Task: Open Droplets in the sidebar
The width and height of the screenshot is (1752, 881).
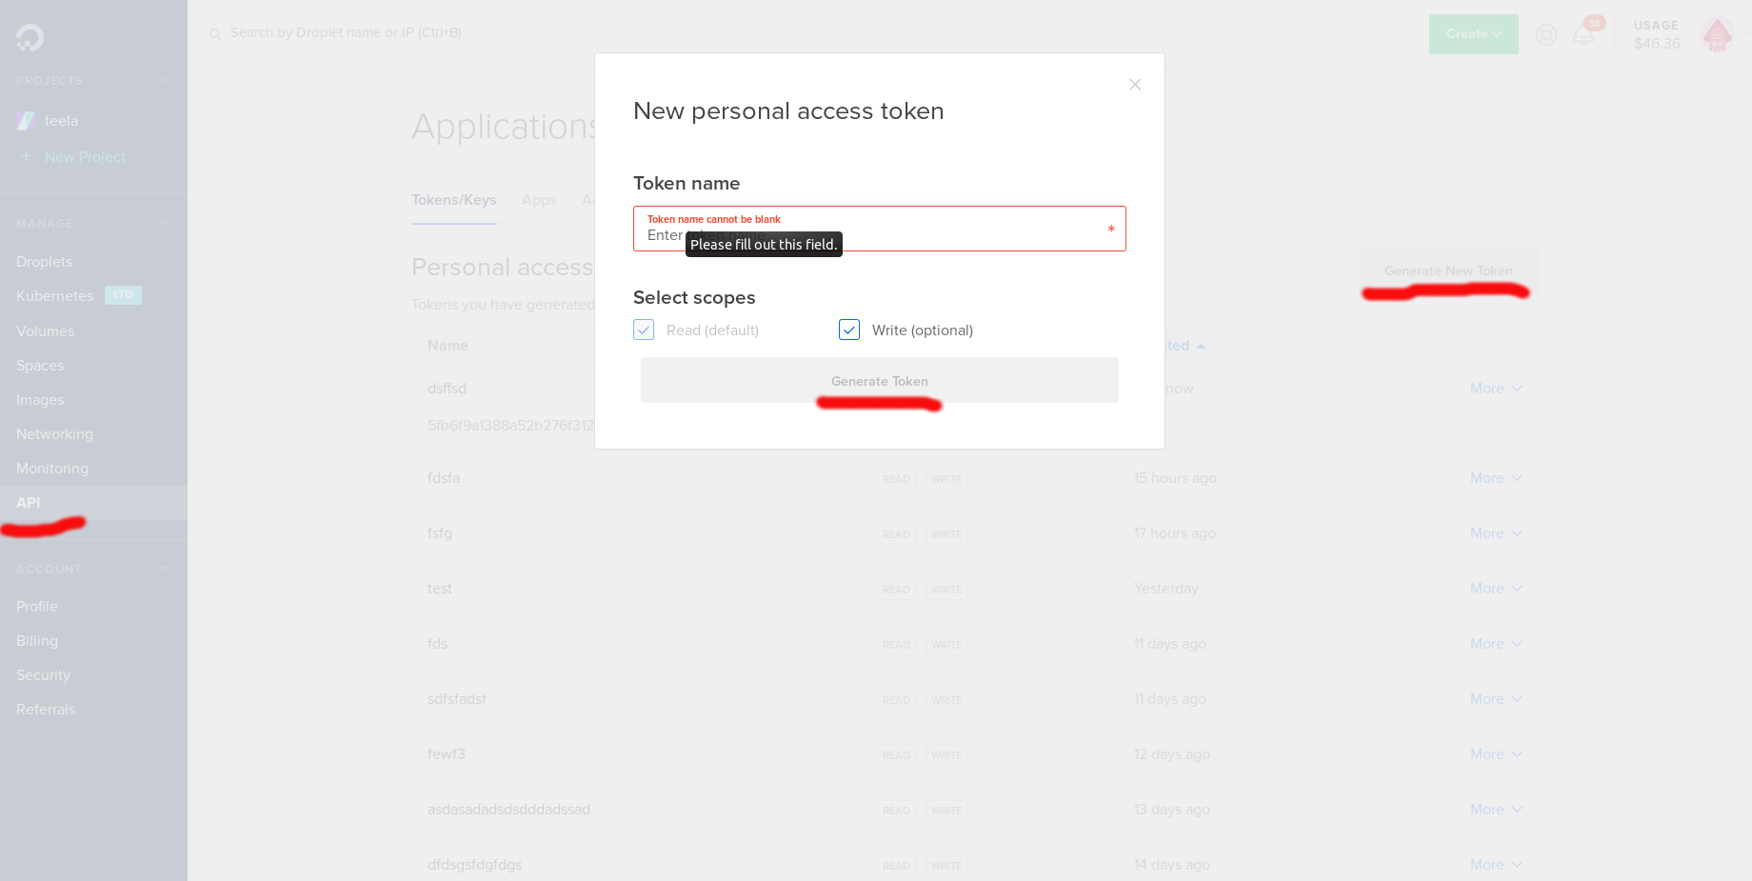Action: pyautogui.click(x=44, y=262)
